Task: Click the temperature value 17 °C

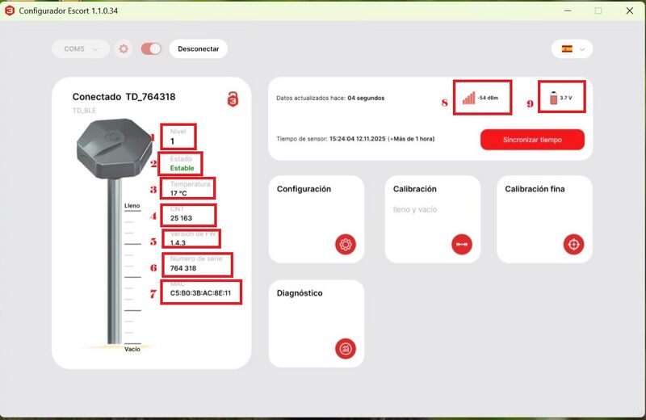Action: [x=178, y=193]
